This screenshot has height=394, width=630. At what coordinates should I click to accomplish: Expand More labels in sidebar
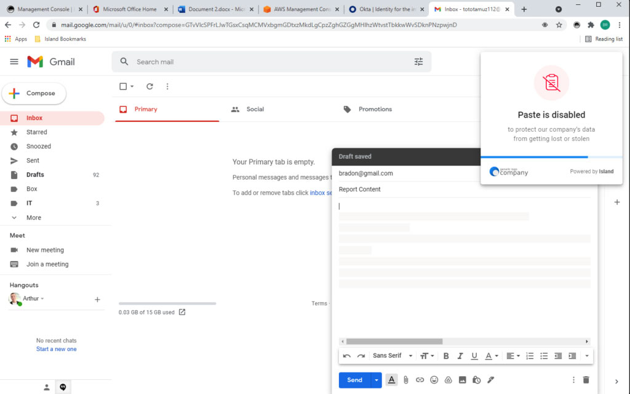click(34, 217)
